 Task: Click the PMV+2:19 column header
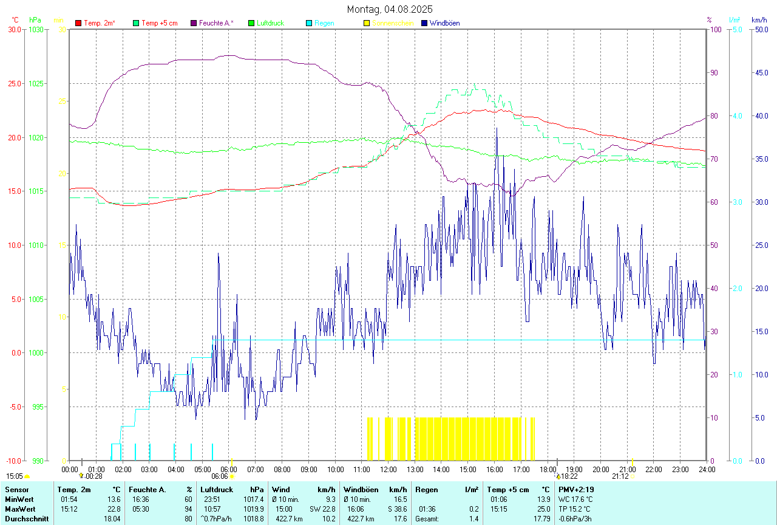click(576, 490)
